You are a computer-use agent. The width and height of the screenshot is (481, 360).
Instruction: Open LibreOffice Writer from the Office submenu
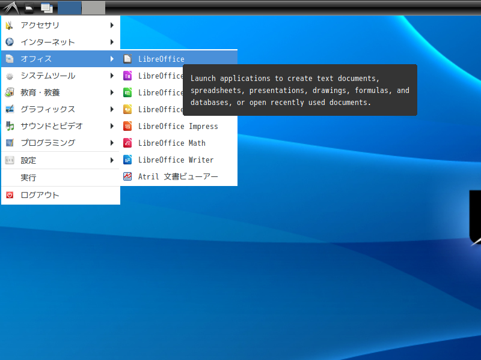coord(176,160)
